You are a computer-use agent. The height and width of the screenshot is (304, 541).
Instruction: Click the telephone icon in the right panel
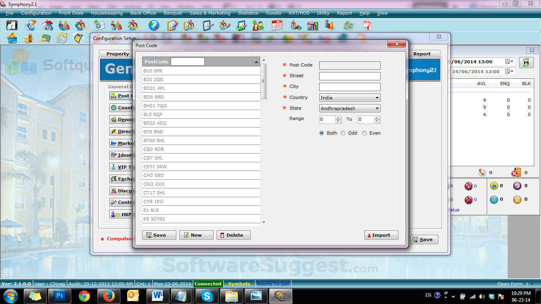click(482, 173)
